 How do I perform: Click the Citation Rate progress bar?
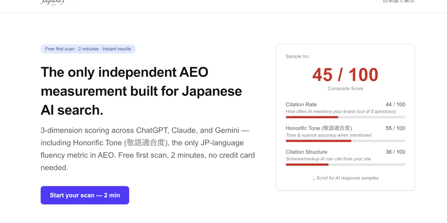tap(345, 117)
